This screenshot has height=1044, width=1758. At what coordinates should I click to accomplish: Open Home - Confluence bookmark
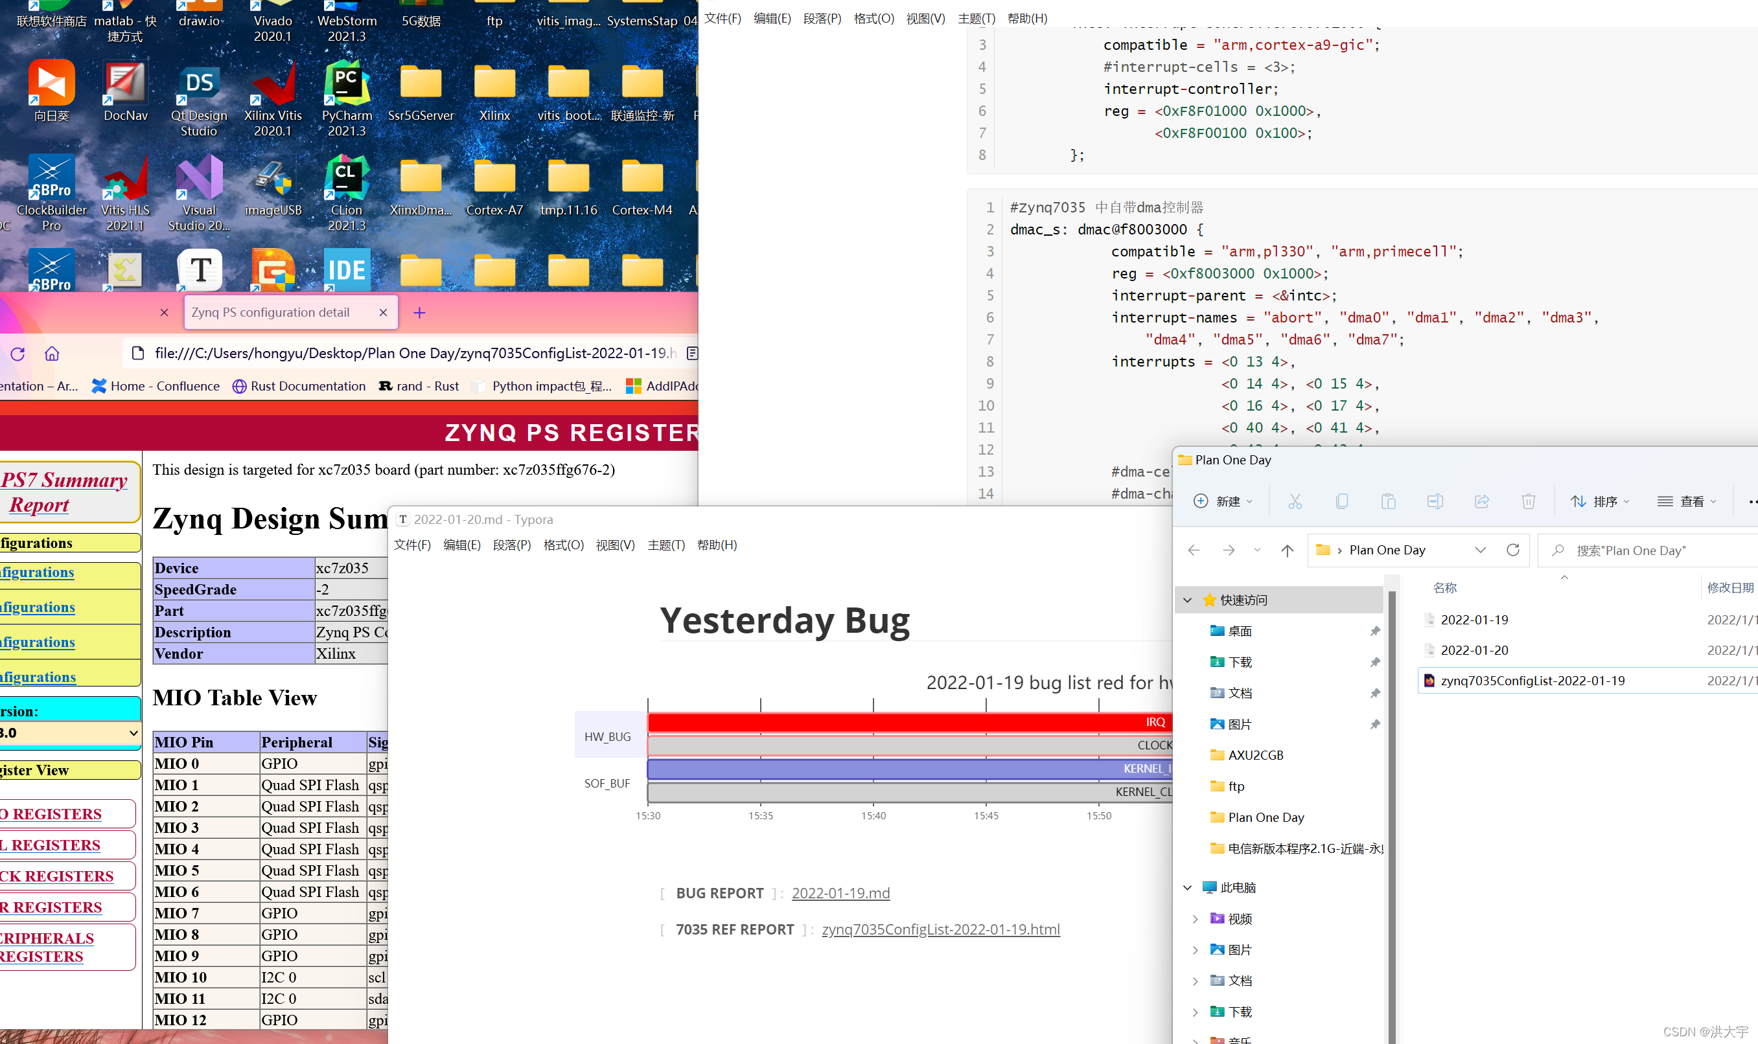pyautogui.click(x=156, y=386)
